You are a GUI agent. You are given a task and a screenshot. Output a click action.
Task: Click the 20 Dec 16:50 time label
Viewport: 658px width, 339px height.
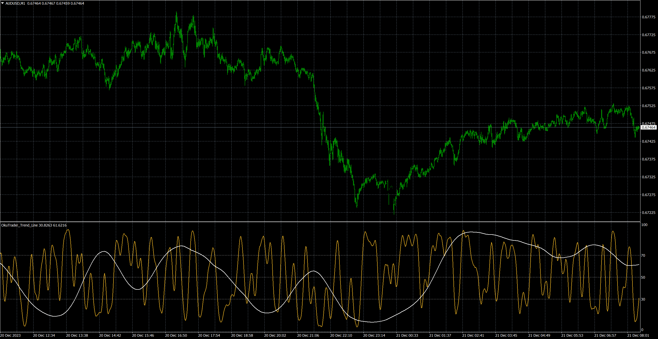pos(176,335)
